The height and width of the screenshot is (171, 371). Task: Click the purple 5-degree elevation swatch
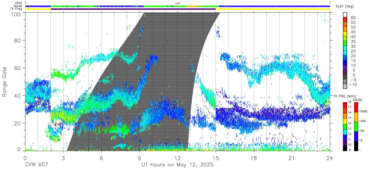tap(346, 72)
